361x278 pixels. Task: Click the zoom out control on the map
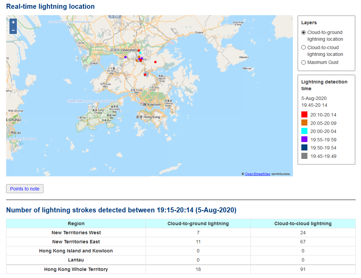(13, 30)
